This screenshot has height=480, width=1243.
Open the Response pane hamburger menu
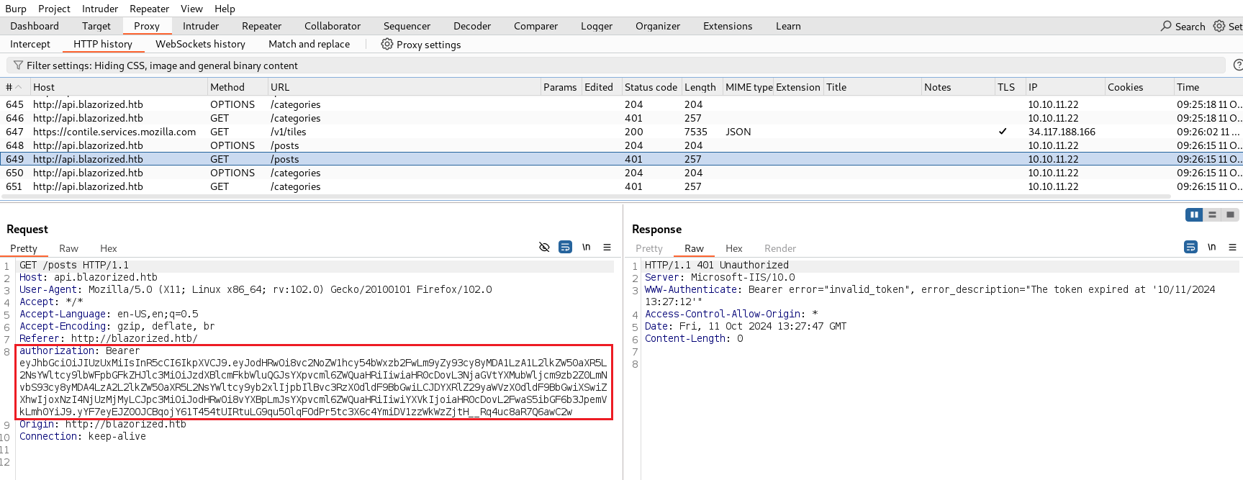pyautogui.click(x=1232, y=248)
